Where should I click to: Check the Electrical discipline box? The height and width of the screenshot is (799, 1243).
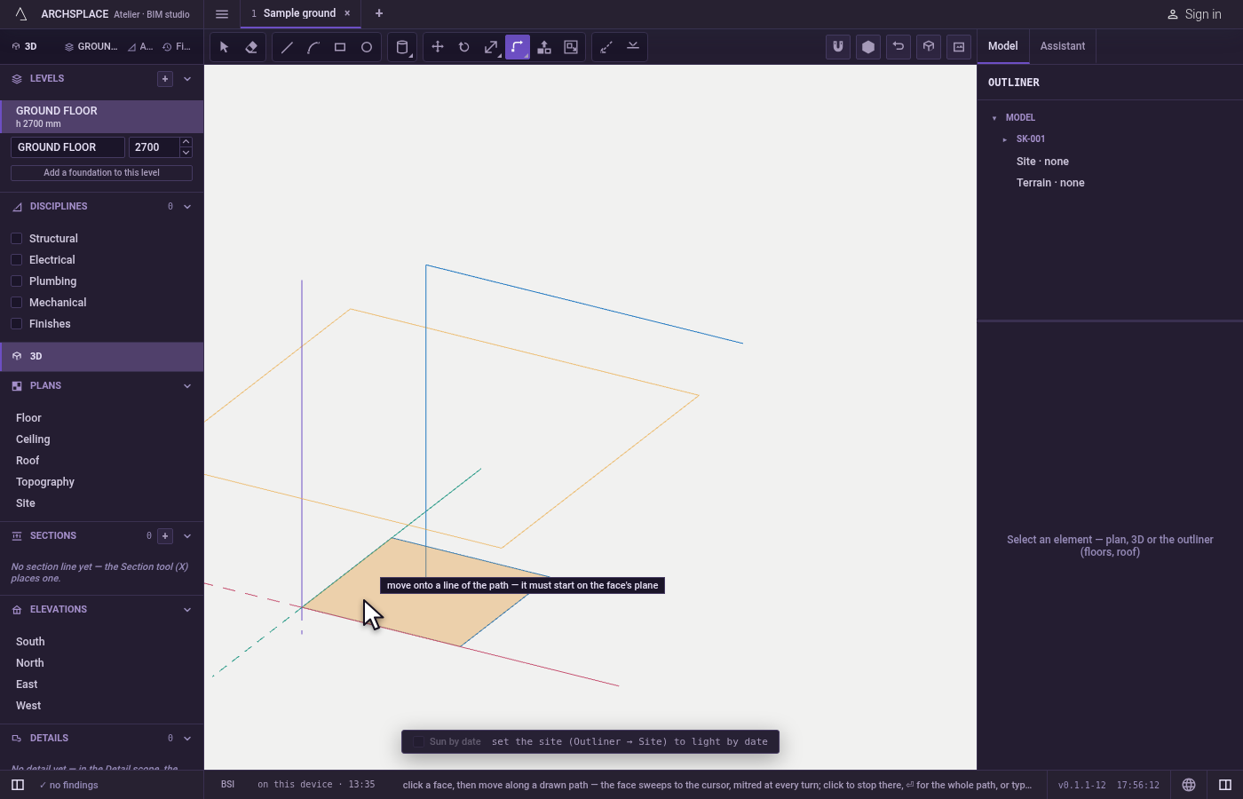coord(16,259)
